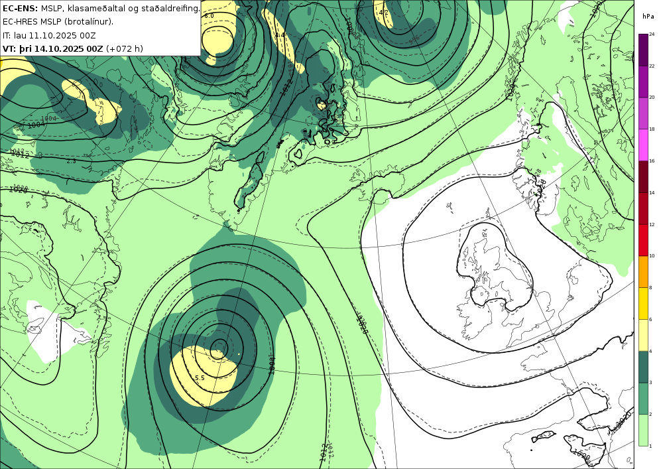Click the legend tick label '20'
The width and height of the screenshot is (663, 469).
pos(652,98)
